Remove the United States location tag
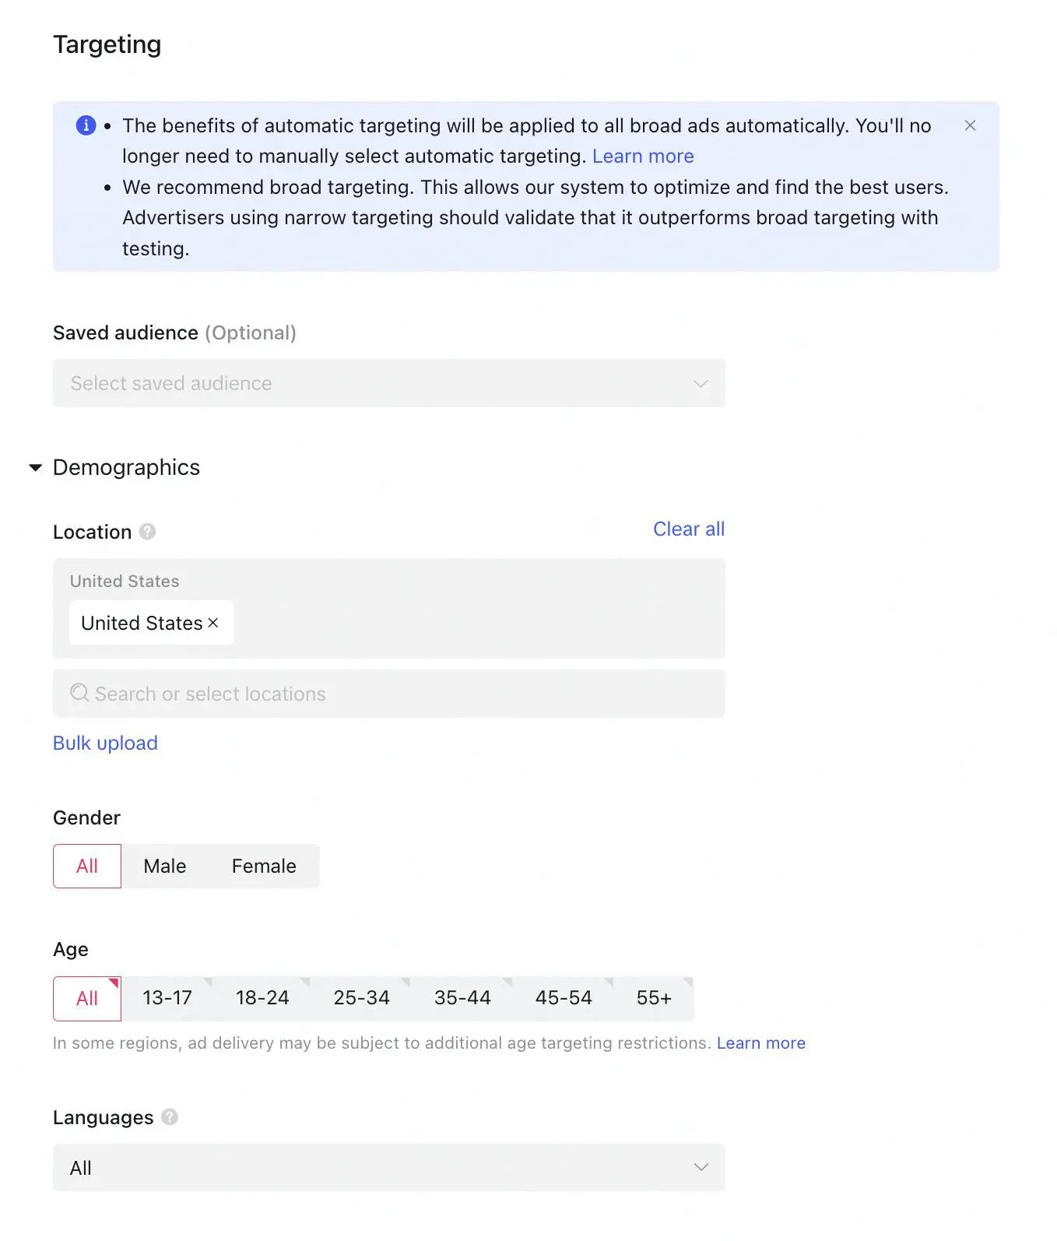1057x1241 pixels. point(213,623)
